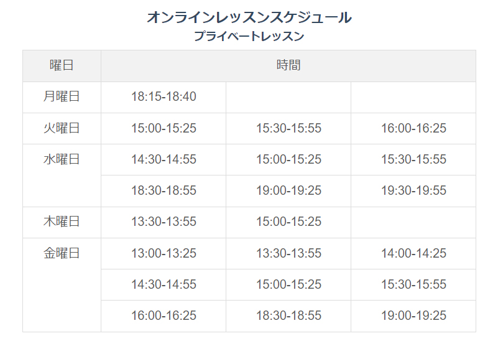Select Wednesday's 19:30-19:55 lesson slot

click(413, 190)
